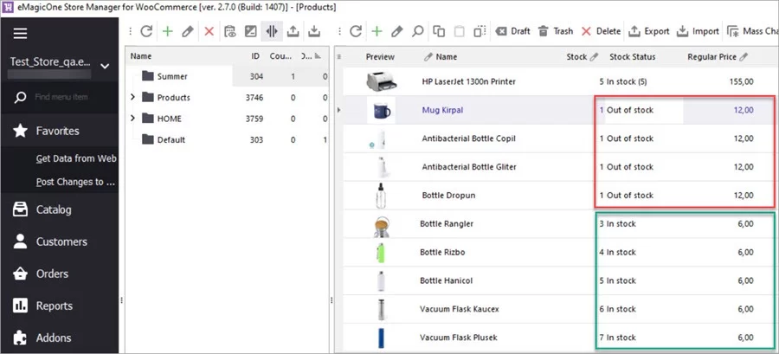Screen dimensions: 779x354
Task: Edit product using pencil icon in products toolbar
Action: pos(396,31)
